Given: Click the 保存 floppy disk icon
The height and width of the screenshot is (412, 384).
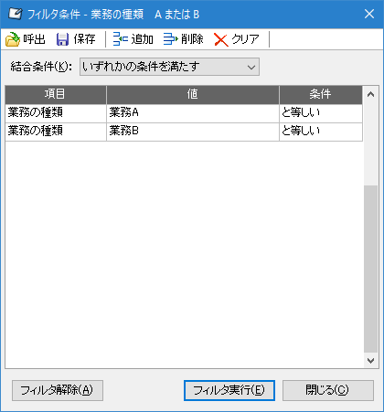Looking at the screenshot, I should click(62, 39).
